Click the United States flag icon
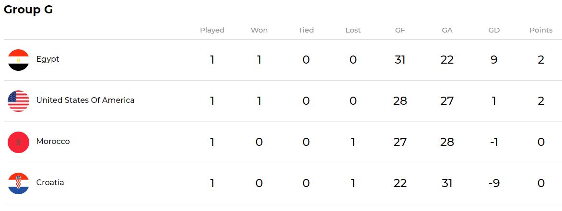 click(19, 101)
